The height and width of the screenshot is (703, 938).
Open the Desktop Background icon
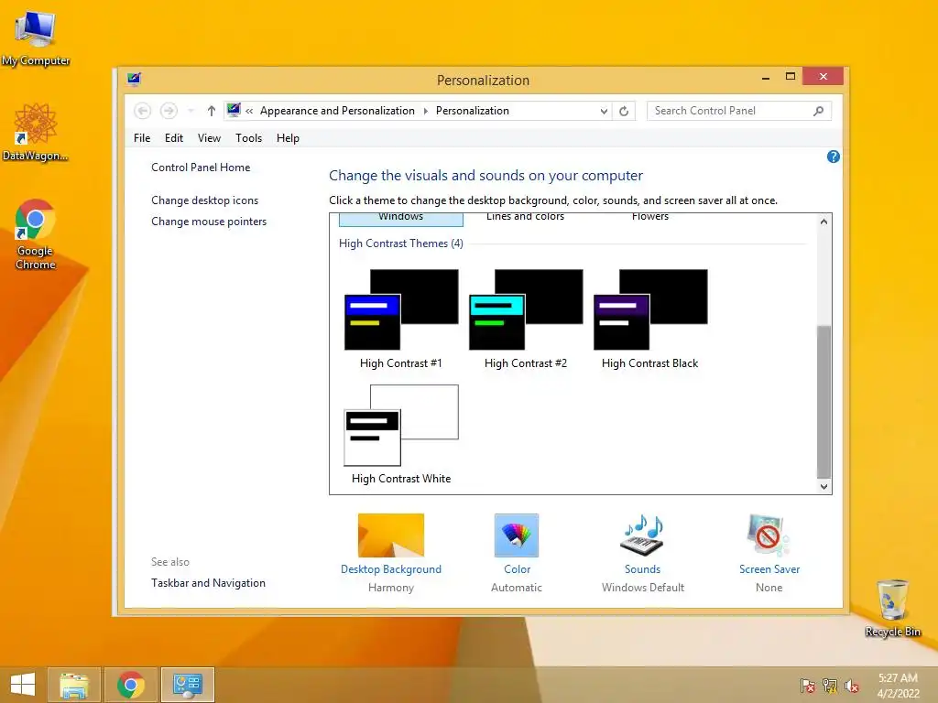[x=390, y=535]
